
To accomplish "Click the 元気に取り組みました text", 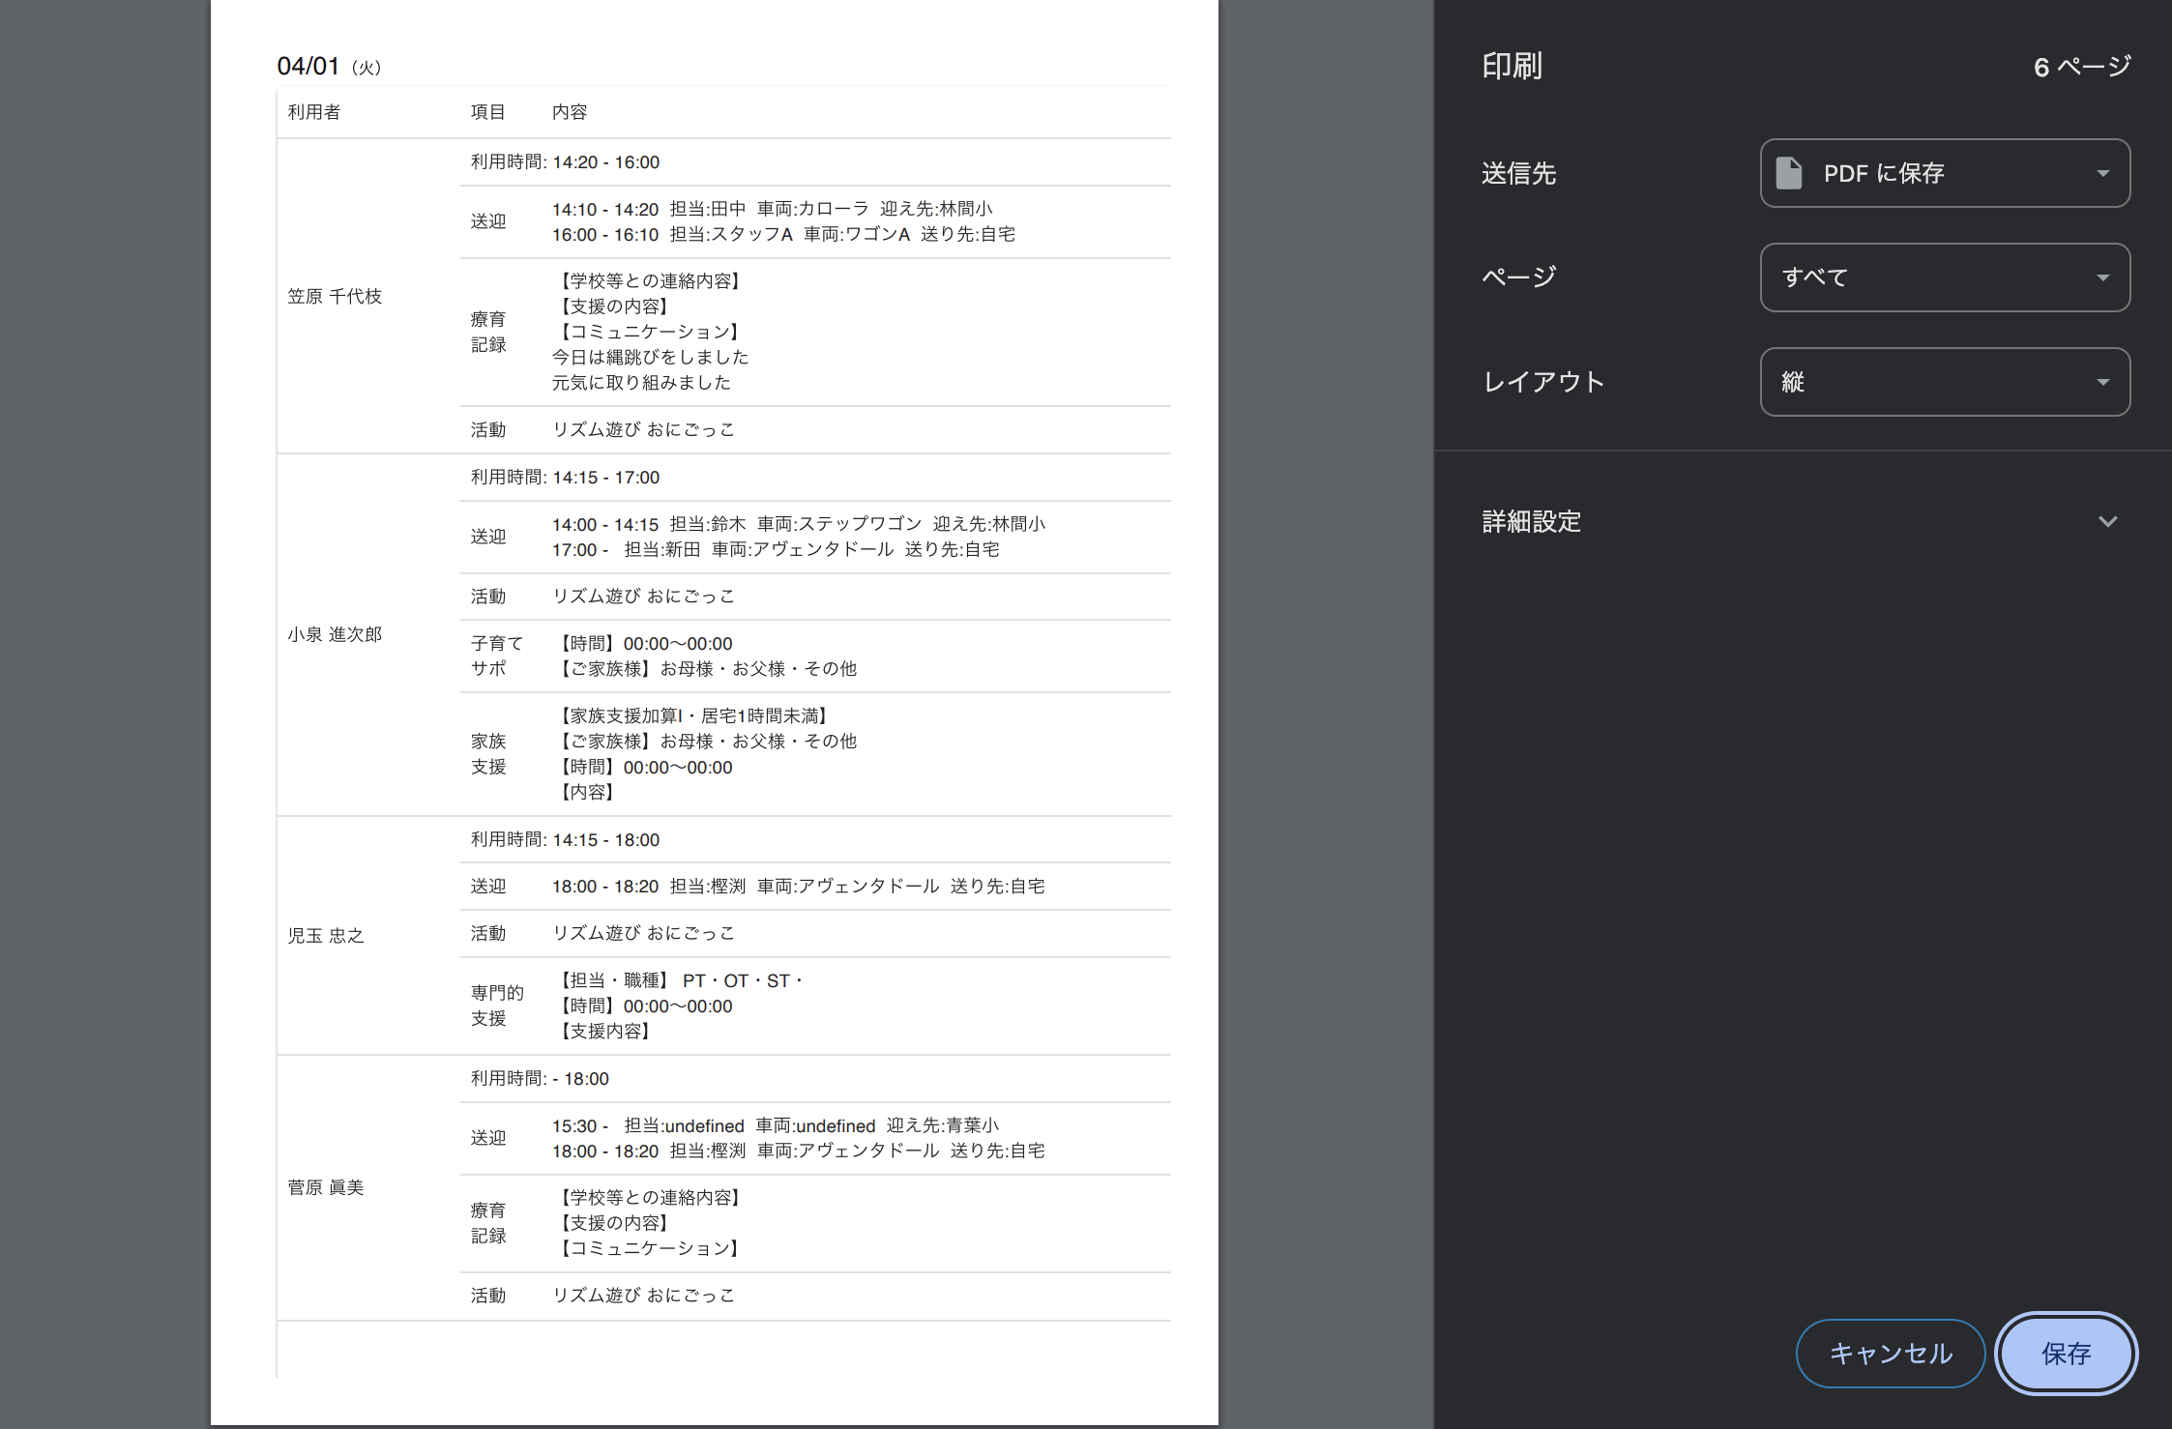I will [x=642, y=383].
